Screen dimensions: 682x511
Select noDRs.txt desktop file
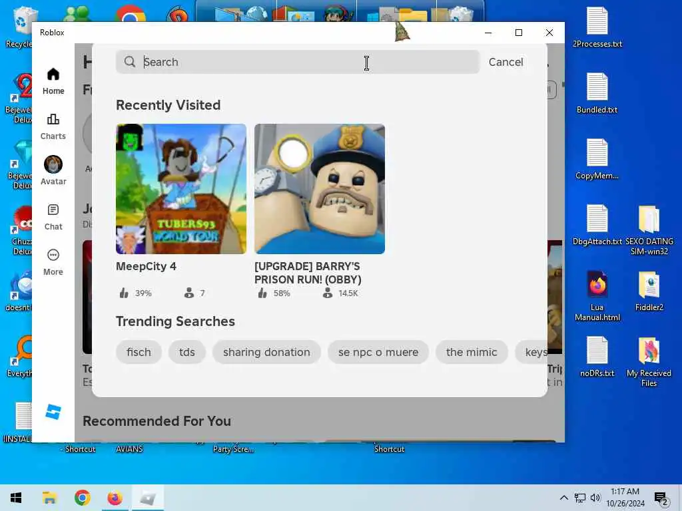[x=597, y=357]
